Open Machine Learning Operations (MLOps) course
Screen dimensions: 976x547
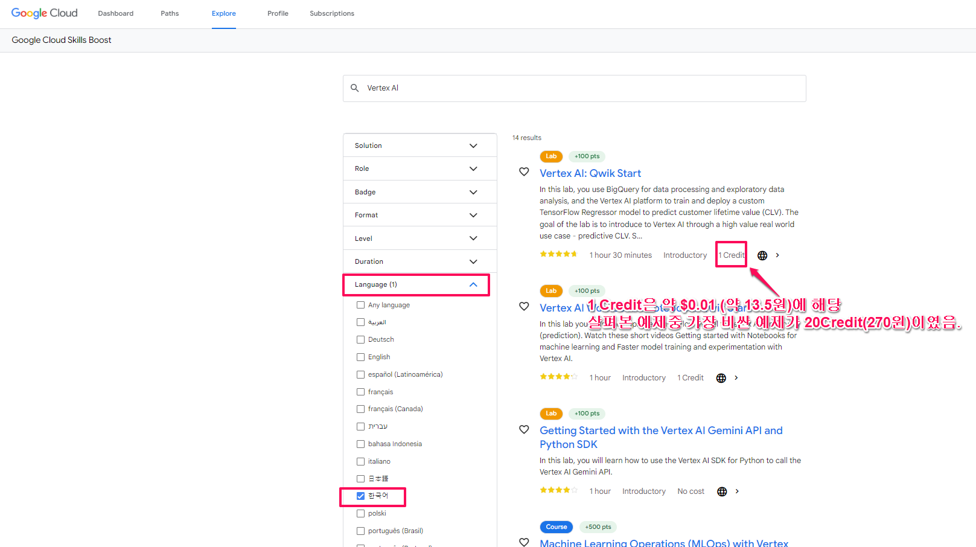pos(664,543)
